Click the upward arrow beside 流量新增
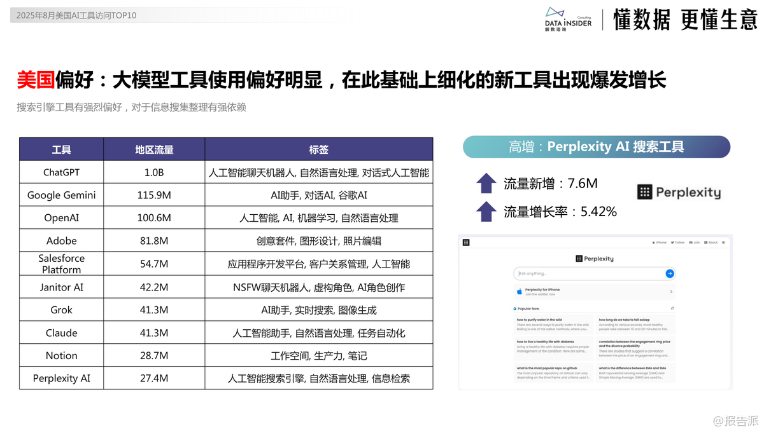Viewport: 764px width, 429px height. click(x=486, y=184)
